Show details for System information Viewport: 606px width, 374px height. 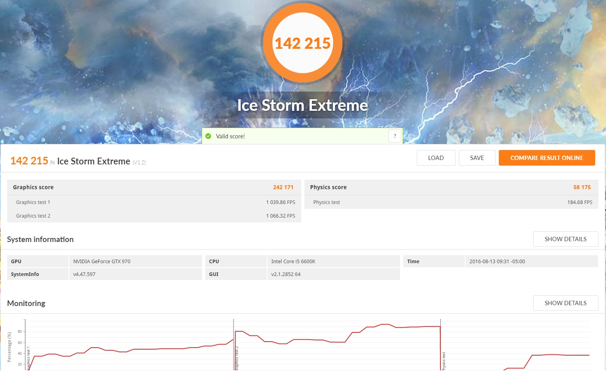[565, 239]
